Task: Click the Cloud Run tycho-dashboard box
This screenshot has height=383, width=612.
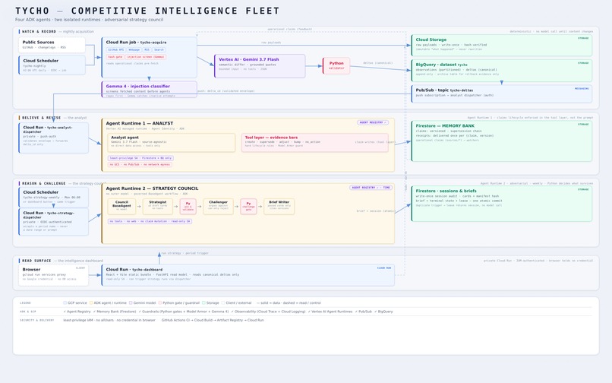Action: click(x=248, y=275)
